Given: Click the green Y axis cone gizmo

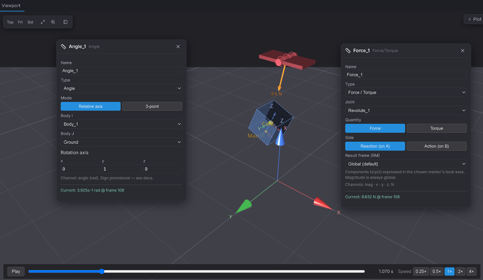Looking at the screenshot, I should pyautogui.click(x=244, y=206).
